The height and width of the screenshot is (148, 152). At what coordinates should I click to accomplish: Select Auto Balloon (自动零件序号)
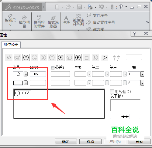click(101, 22)
